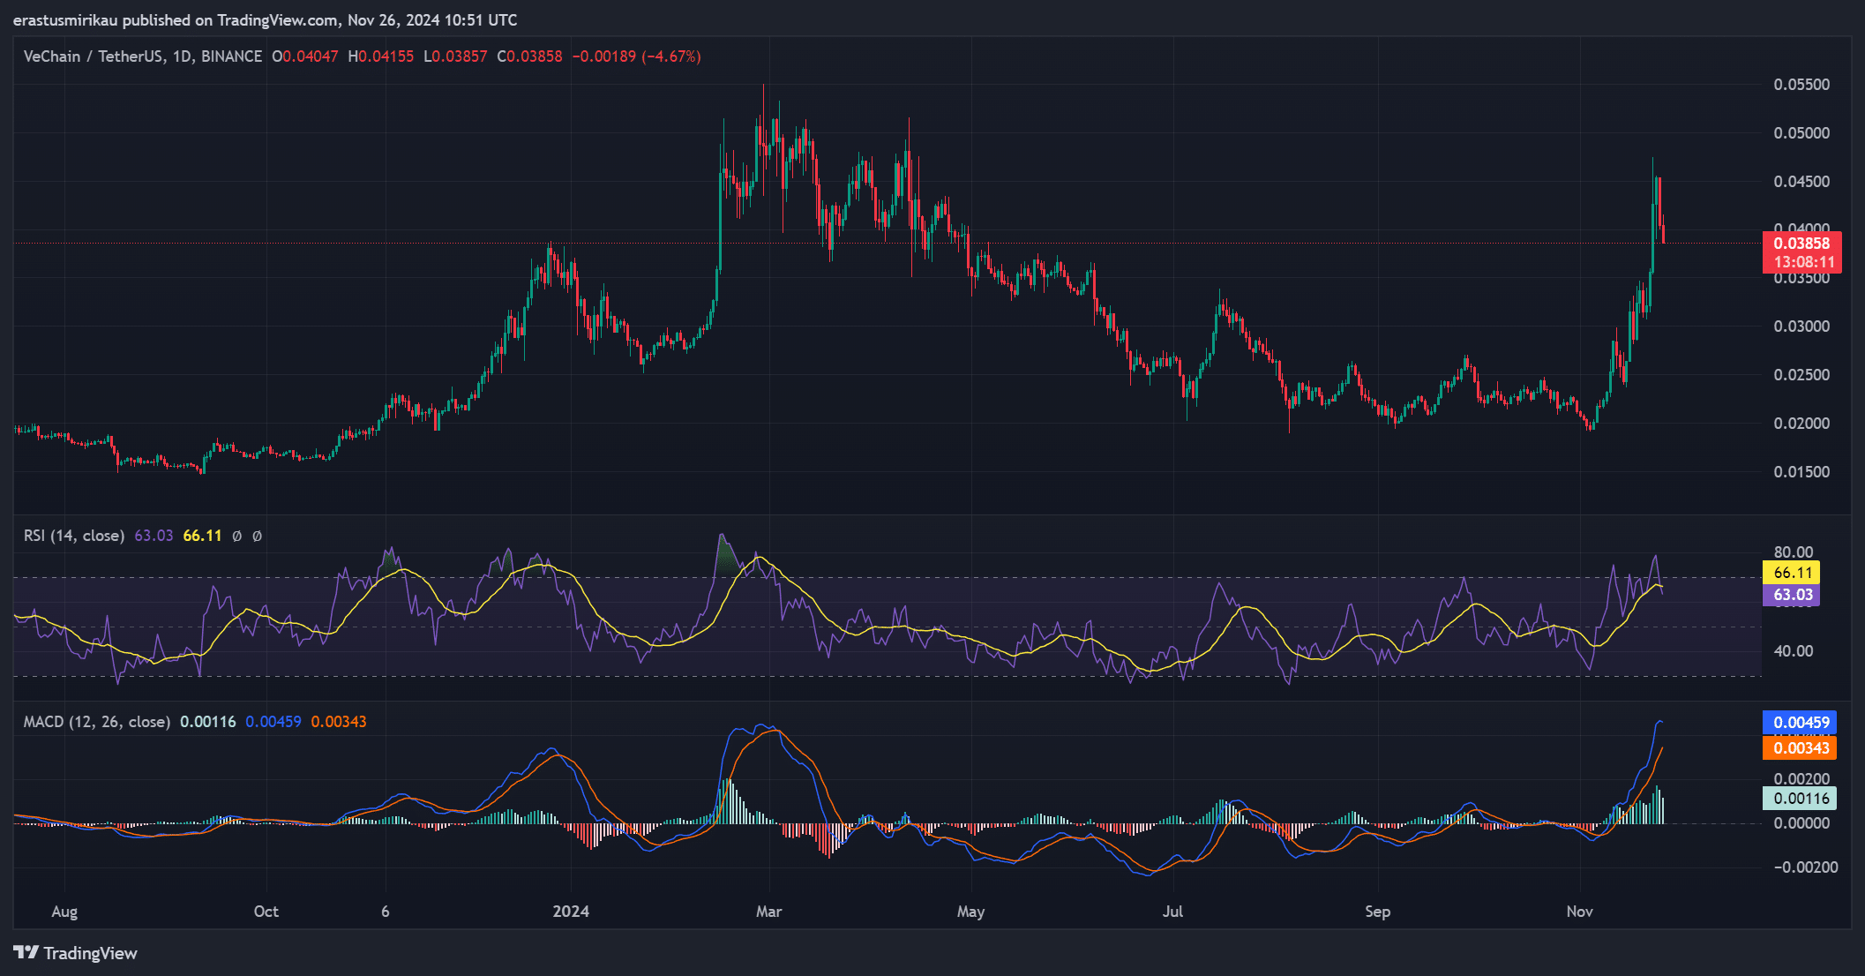
Task: Click the 0.00000 MACD axis label
Action: 1801,823
